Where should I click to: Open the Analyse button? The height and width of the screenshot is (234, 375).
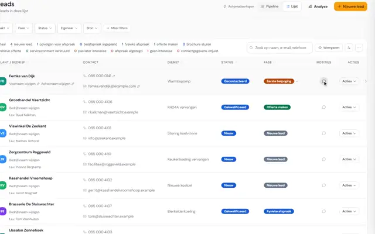(x=318, y=6)
